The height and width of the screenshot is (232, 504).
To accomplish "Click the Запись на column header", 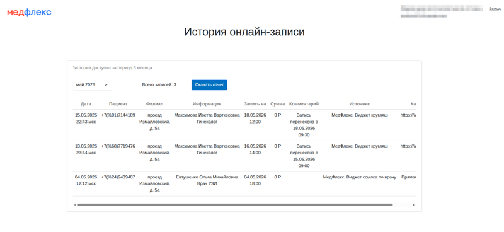I will (255, 104).
